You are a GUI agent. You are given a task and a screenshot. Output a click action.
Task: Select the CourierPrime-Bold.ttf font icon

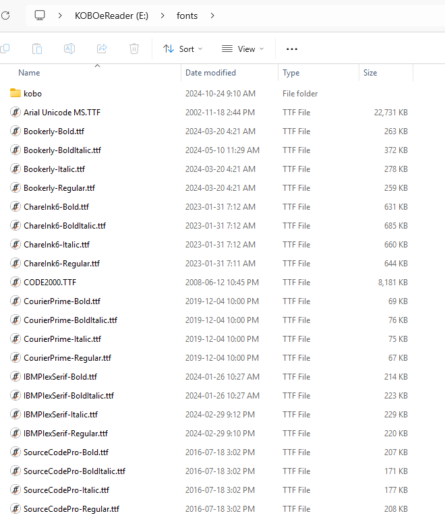[x=16, y=301]
